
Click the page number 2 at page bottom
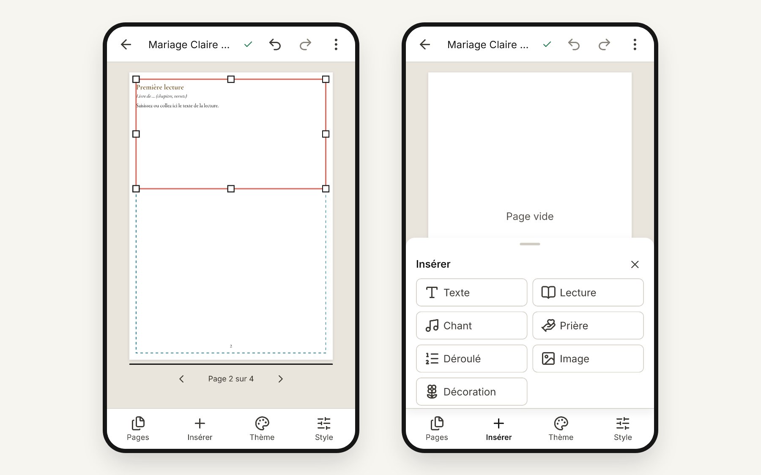[231, 346]
